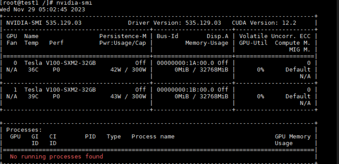
Task: Click the nvidia-smi command text
Action: click(74, 3)
